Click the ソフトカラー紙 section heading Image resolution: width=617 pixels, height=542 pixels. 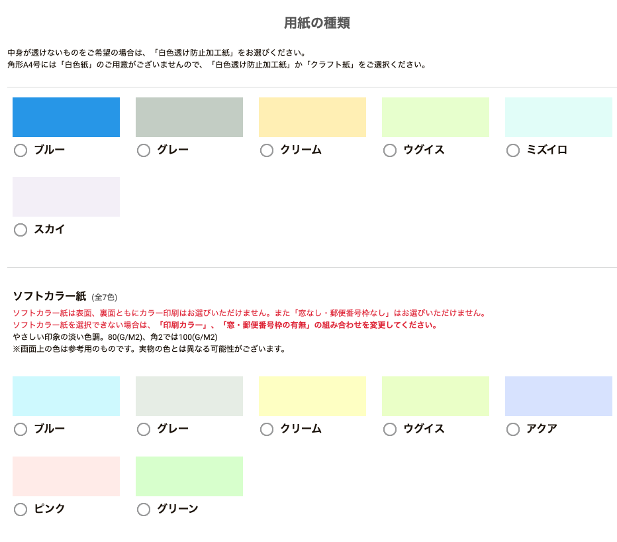[x=50, y=296]
